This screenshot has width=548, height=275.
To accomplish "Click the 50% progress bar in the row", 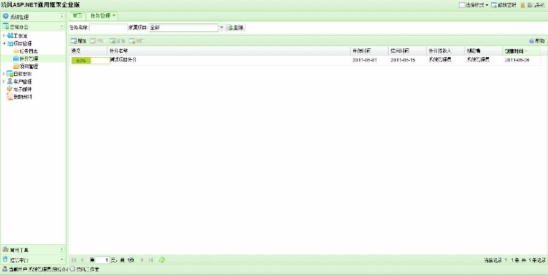I will (90, 61).
